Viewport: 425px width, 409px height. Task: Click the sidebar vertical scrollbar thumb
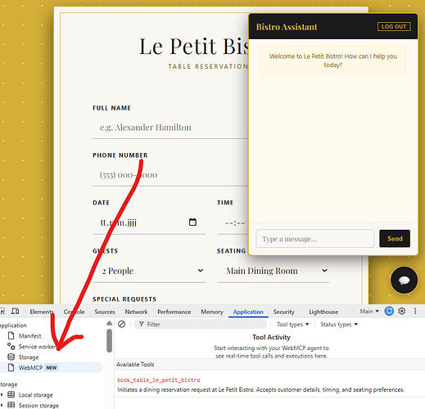tap(110, 340)
